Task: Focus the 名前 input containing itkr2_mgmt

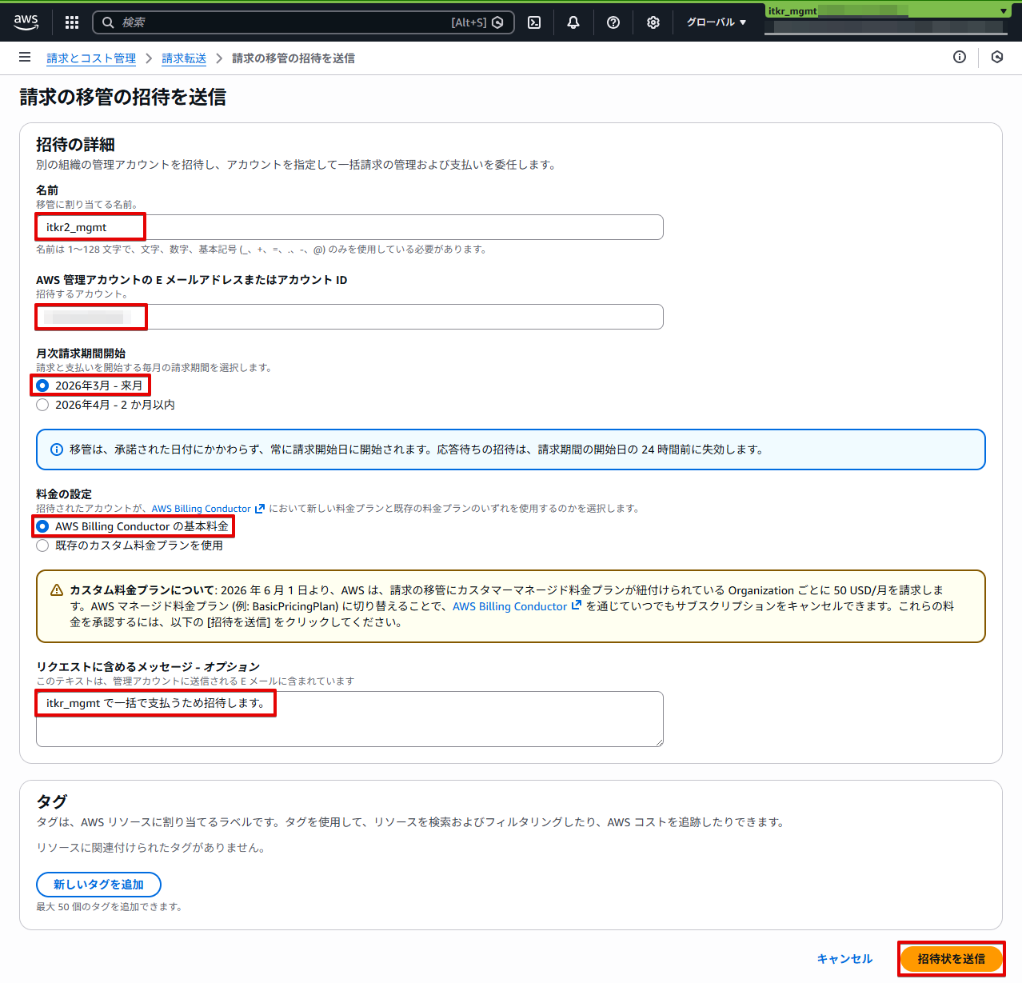Action: (x=349, y=227)
